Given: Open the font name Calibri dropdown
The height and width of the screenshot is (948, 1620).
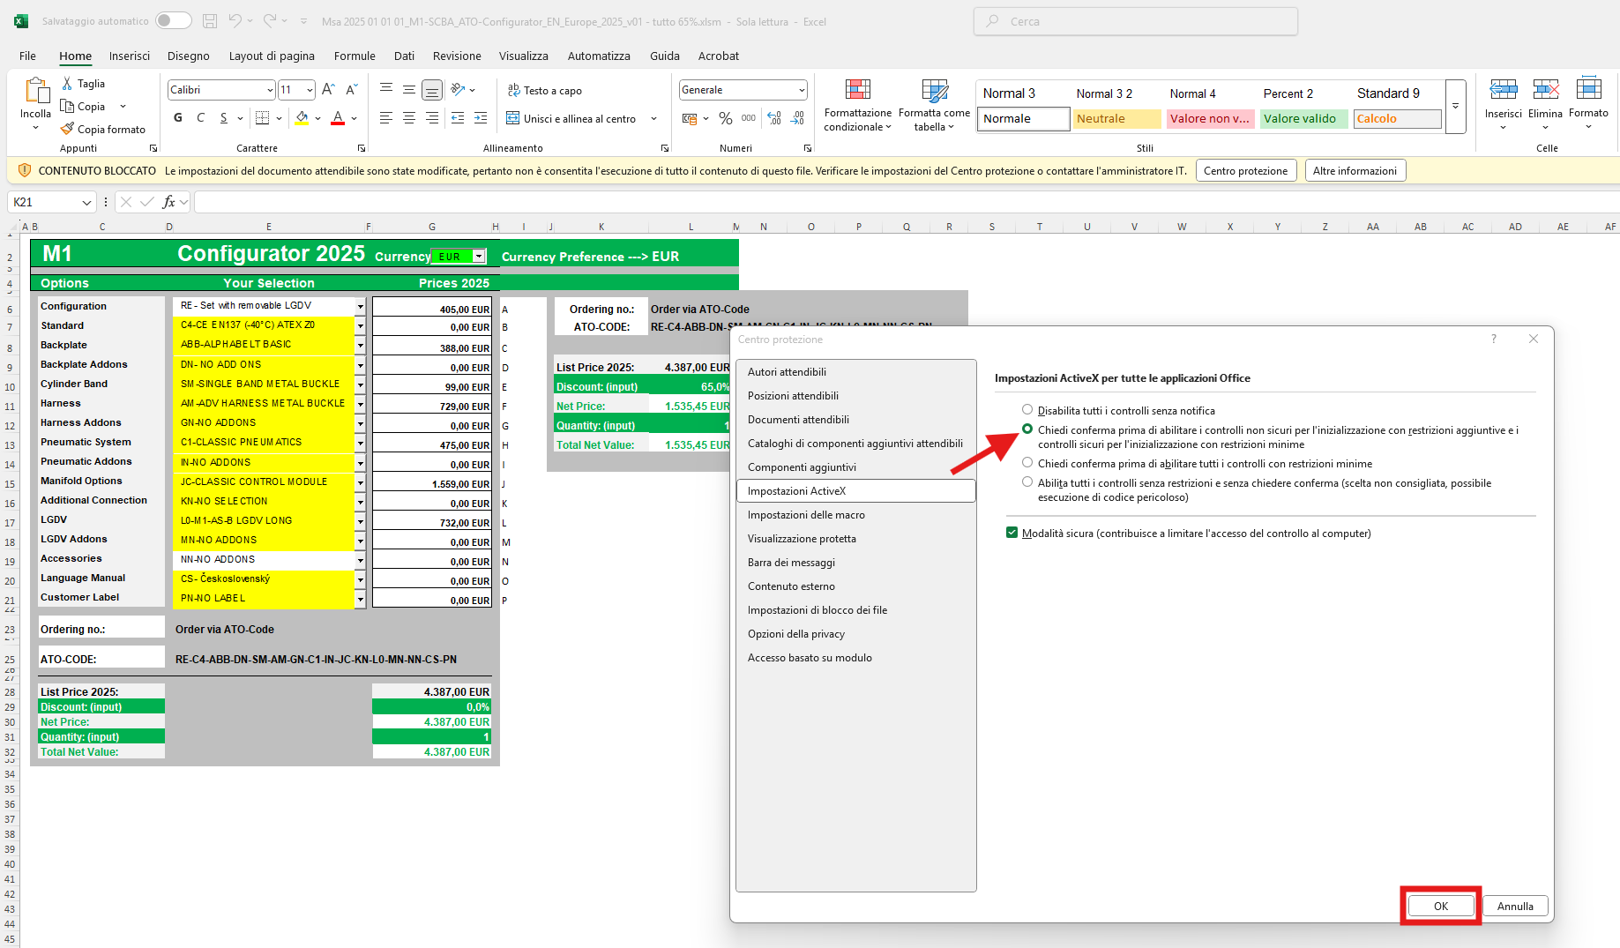Looking at the screenshot, I should (x=270, y=90).
